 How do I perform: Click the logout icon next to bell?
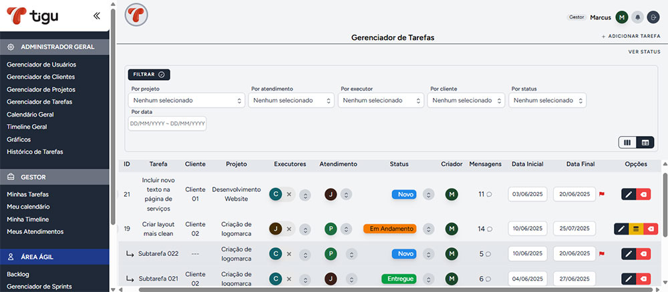(x=653, y=17)
